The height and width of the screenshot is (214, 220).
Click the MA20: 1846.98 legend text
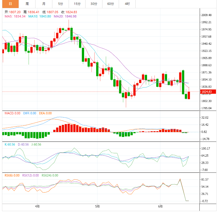65,16
